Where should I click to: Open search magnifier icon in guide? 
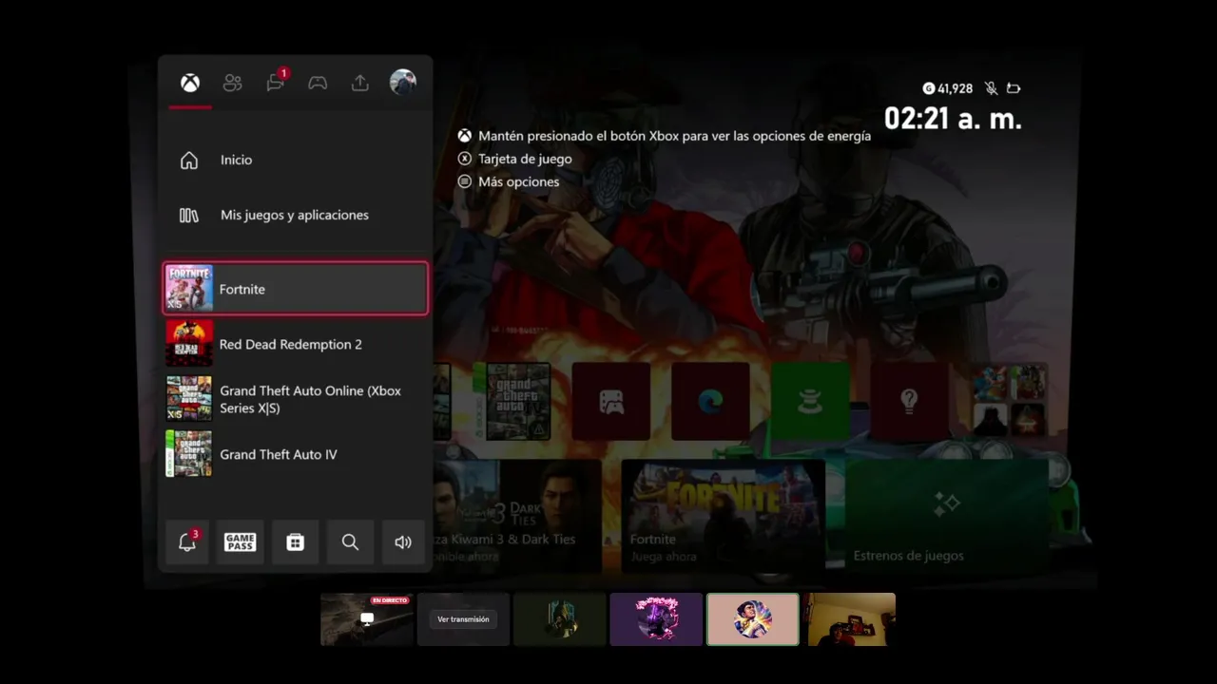click(350, 542)
